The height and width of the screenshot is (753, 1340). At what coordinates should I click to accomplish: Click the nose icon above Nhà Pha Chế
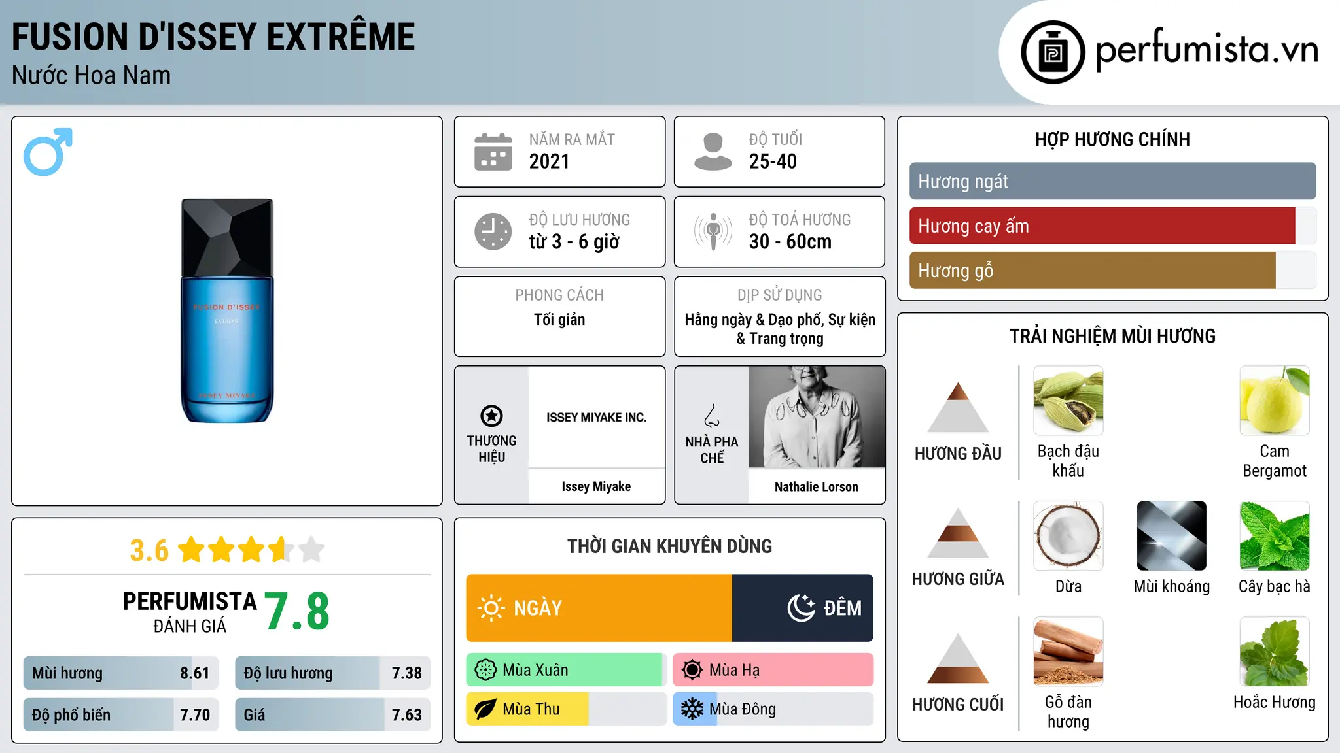(712, 416)
